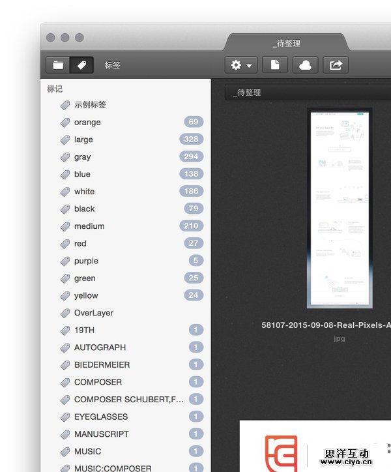Image resolution: width=391 pixels, height=472 pixels.
Task: Click the tag icon beside 19TH
Action: coord(65,331)
